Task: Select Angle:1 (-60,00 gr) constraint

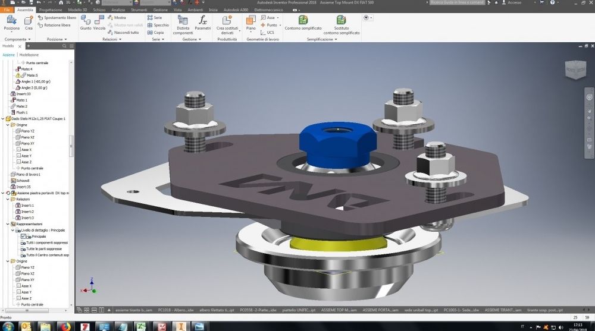Action: (33, 81)
